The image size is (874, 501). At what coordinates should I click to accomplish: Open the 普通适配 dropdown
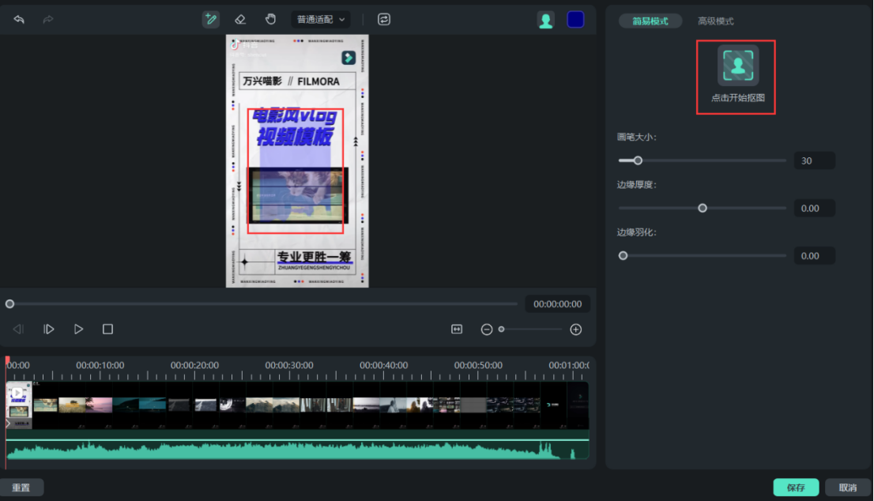point(319,19)
